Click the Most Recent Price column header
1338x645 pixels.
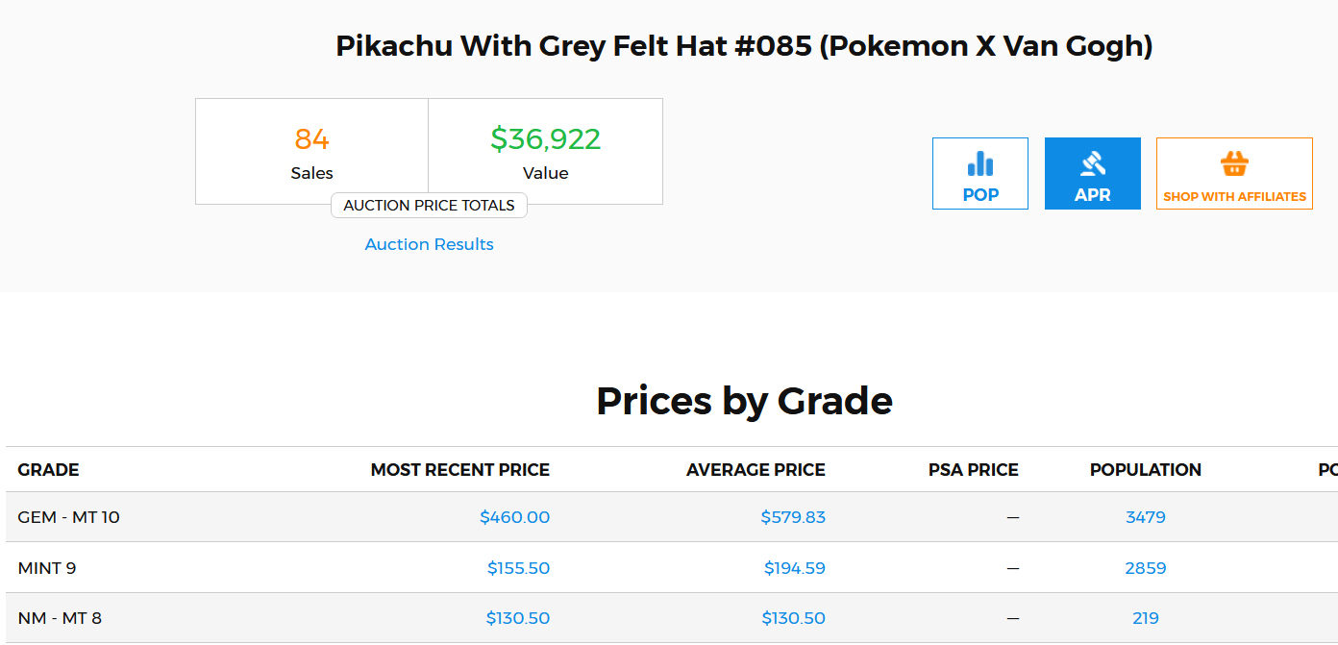[460, 470]
